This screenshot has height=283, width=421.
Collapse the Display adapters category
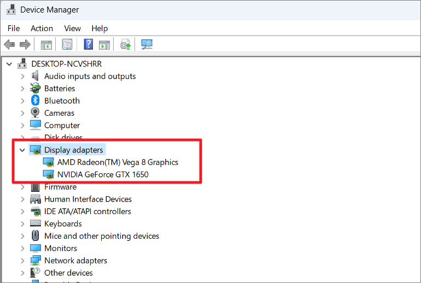[x=22, y=150]
